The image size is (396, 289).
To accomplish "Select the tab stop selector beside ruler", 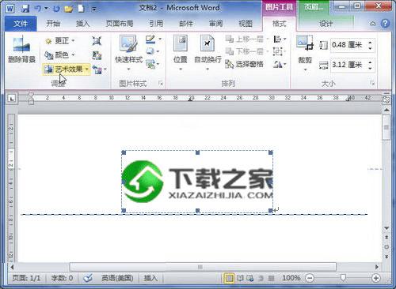I will [x=12, y=99].
